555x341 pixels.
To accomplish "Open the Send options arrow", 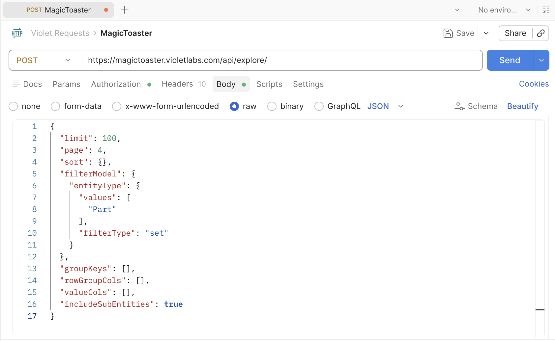I will 541,60.
